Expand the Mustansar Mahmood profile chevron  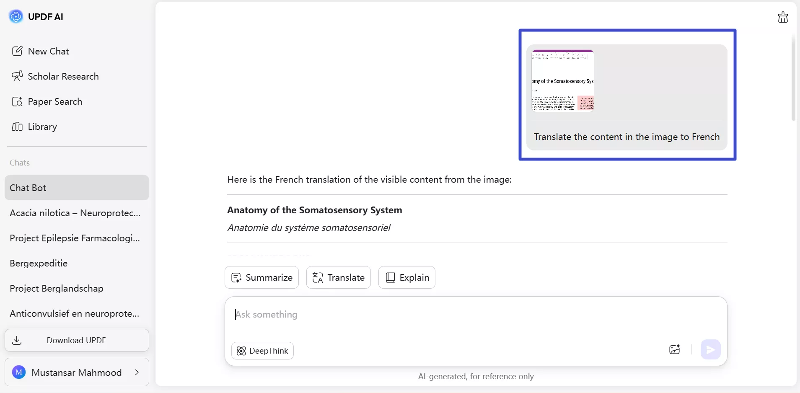click(137, 372)
